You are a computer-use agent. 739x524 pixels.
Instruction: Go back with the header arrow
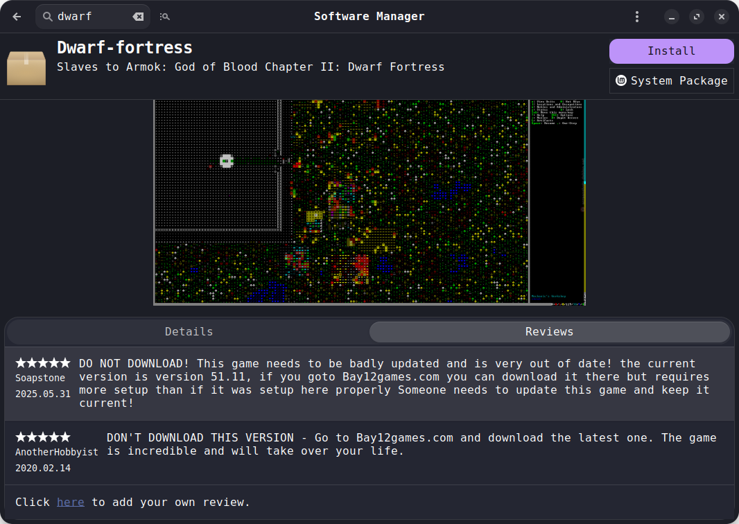point(17,17)
